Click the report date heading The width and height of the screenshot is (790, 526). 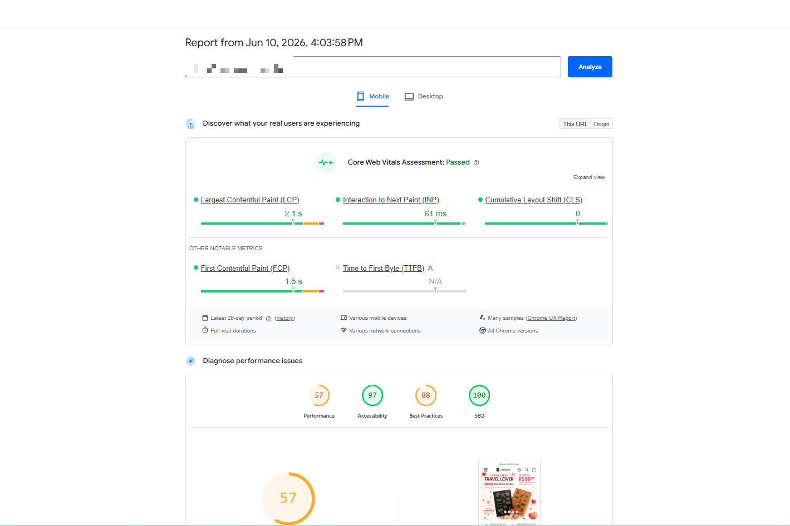(x=274, y=43)
